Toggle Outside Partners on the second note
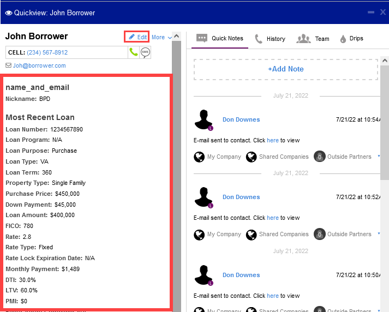The width and height of the screenshot is (389, 312). [319, 235]
